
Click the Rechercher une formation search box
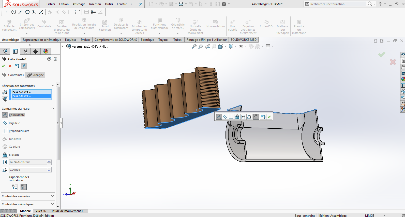point(336,4)
